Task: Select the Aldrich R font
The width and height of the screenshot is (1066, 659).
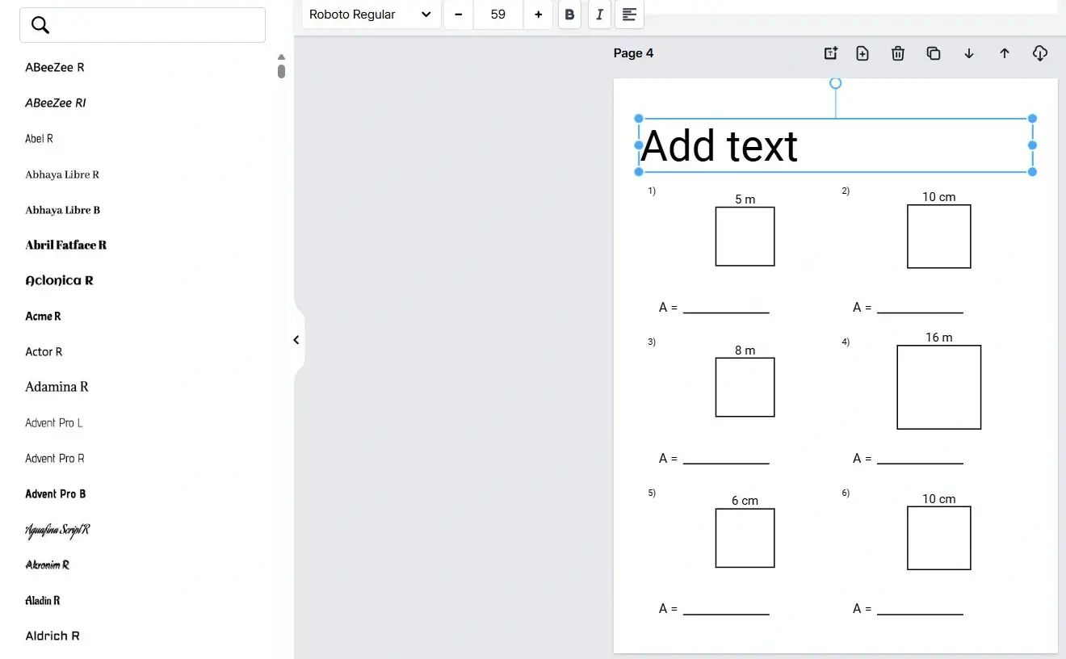Action: point(52,636)
